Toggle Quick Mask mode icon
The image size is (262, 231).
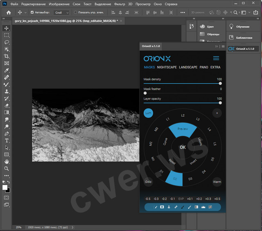pyautogui.click(x=7, y=197)
